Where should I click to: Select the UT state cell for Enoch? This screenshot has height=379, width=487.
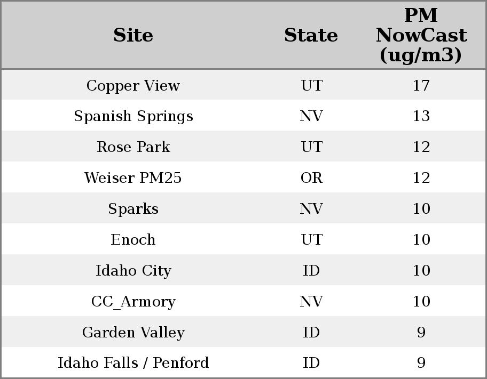click(311, 240)
